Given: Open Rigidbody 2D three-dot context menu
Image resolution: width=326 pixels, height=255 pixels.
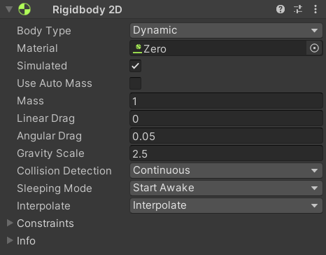Looking at the screenshot, I should (x=316, y=9).
